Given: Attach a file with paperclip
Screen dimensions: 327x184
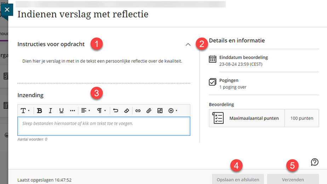Looking at the screenshot, I should 149,110.
